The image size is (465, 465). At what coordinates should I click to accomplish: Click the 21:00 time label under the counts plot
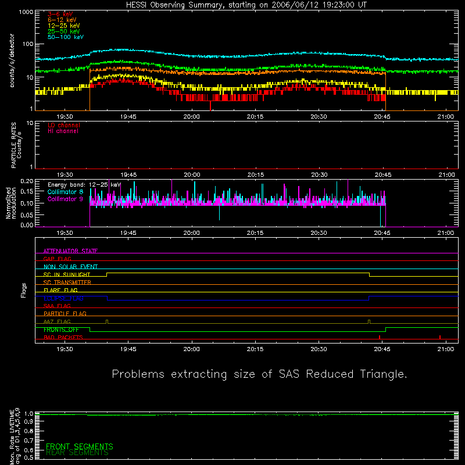[445, 117]
